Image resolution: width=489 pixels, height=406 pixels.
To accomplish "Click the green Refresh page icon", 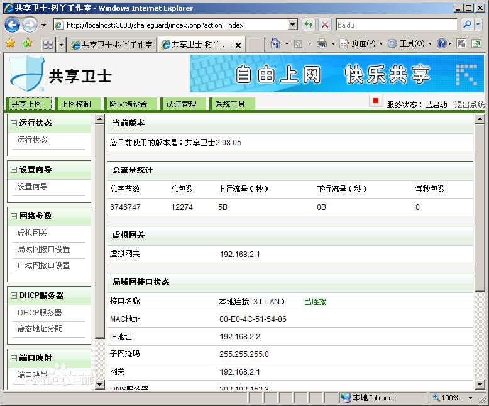I will 309,25.
